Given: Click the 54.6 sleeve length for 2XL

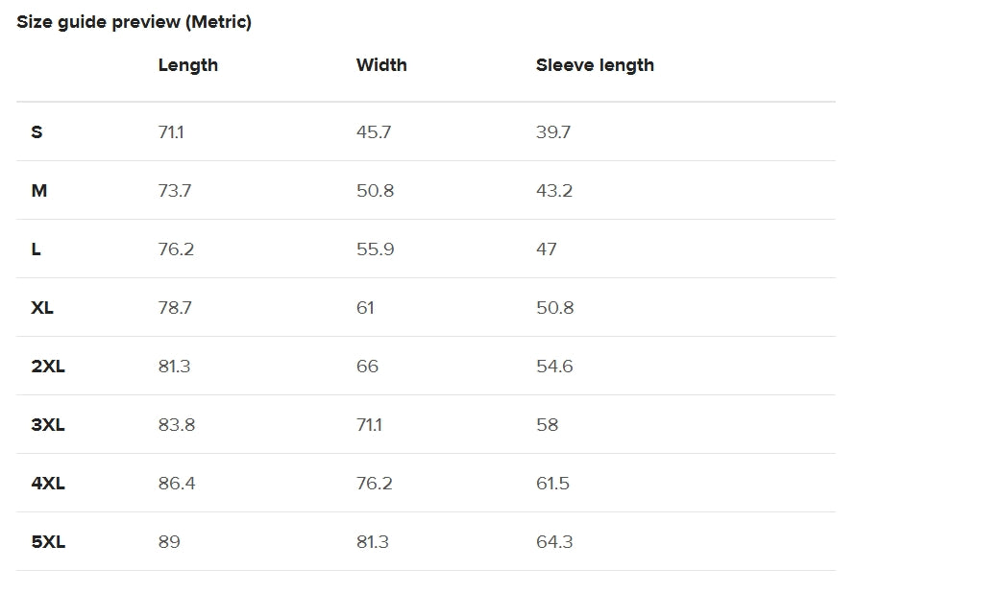Looking at the screenshot, I should pyautogui.click(x=554, y=367).
